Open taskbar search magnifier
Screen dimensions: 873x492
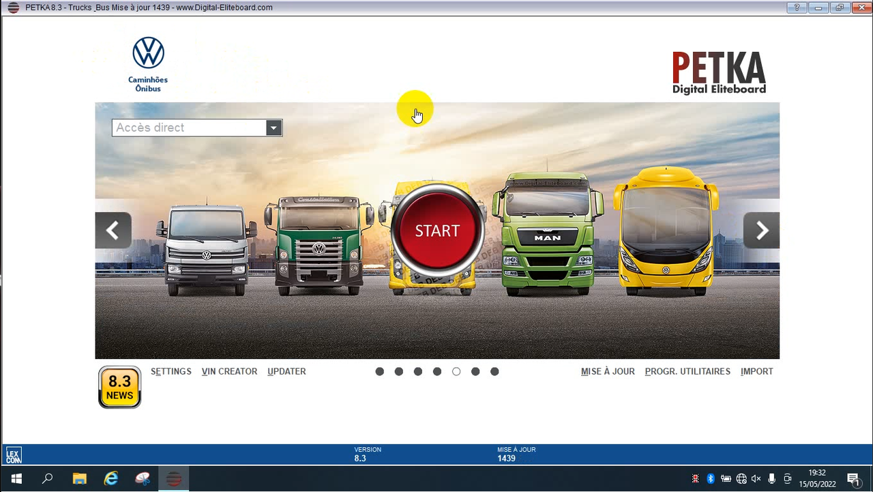coord(48,479)
